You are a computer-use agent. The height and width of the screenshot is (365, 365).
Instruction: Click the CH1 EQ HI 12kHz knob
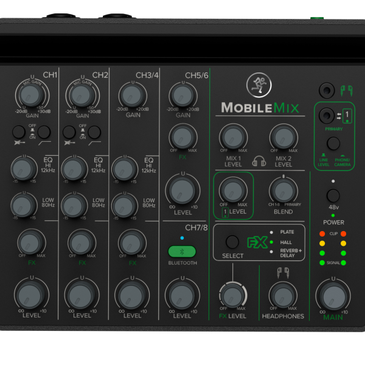[24, 169]
